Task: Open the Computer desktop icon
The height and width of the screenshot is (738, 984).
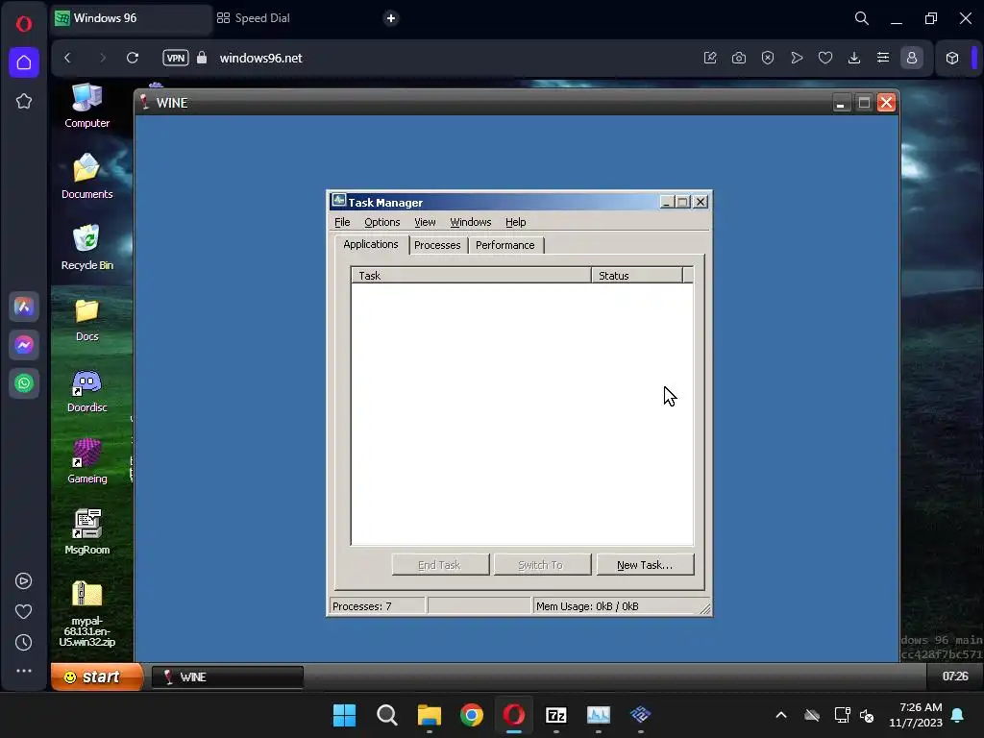Action: [86, 106]
